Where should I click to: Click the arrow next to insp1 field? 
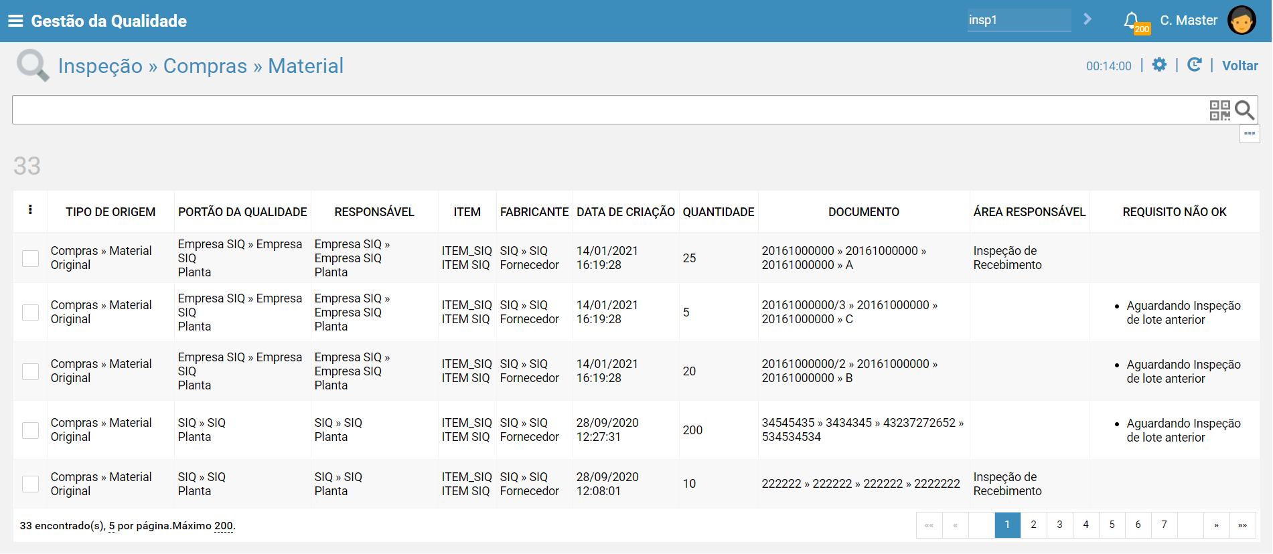coord(1088,19)
